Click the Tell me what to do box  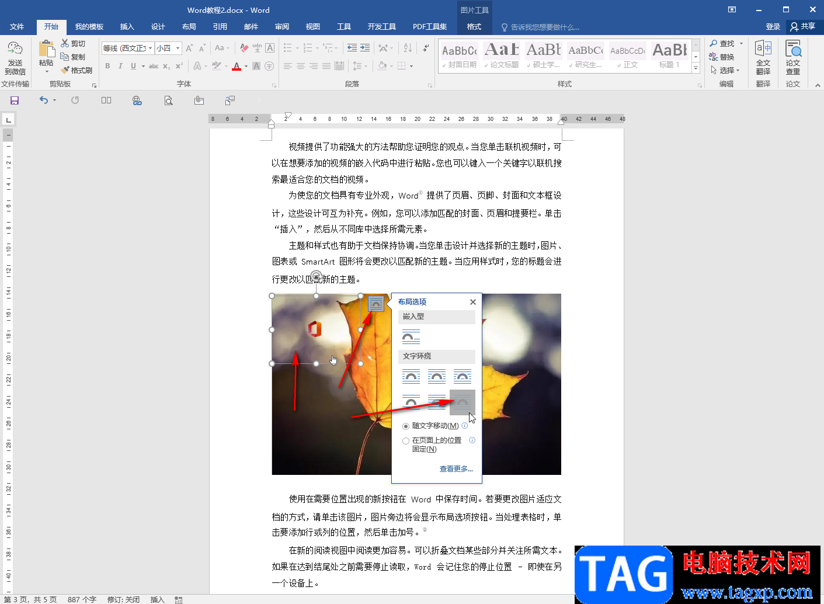point(540,27)
